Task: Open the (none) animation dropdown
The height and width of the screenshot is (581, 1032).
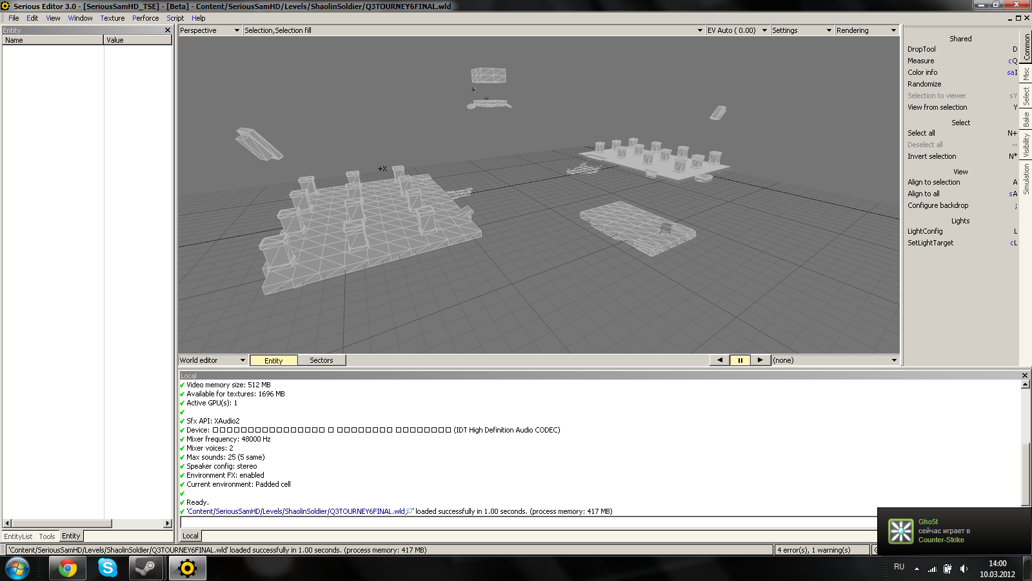Action: (835, 360)
